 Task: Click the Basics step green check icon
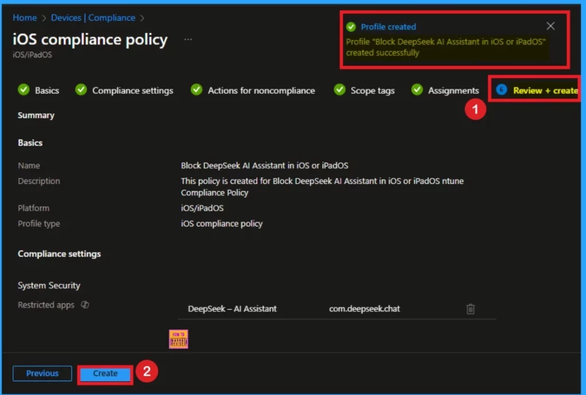23,90
